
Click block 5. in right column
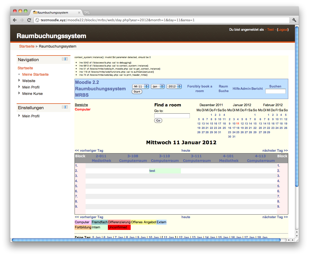pos(279,186)
